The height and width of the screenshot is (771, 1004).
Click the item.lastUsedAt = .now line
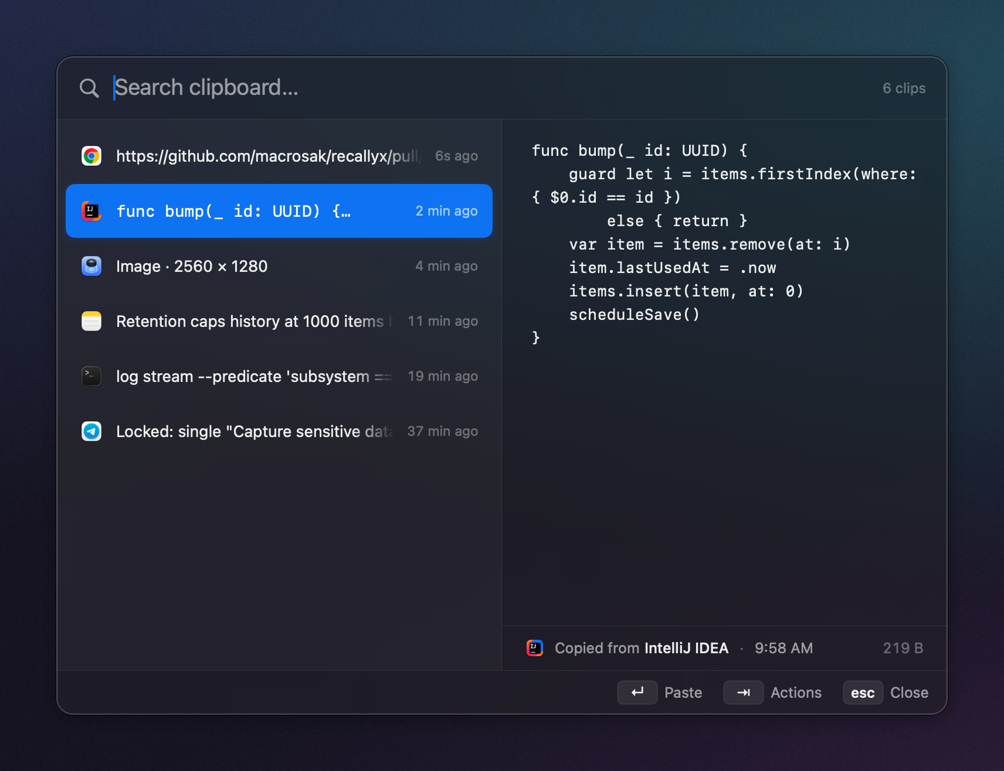tap(673, 268)
